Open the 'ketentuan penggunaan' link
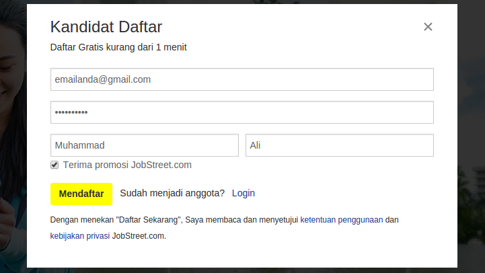Image resolution: width=485 pixels, height=273 pixels. (342, 220)
